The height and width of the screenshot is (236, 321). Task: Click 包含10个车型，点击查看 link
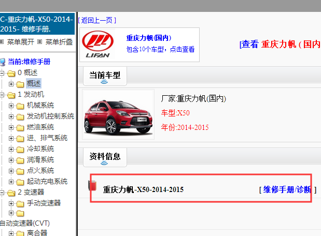(x=161, y=49)
